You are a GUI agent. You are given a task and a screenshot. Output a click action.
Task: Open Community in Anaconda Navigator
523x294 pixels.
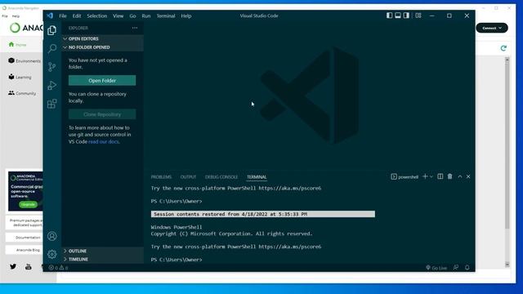pyautogui.click(x=22, y=93)
